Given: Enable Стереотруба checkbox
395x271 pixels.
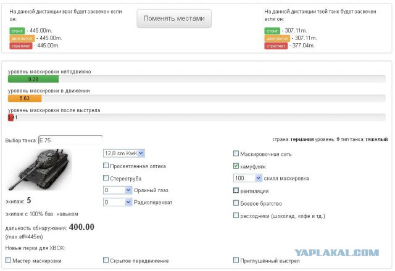Looking at the screenshot, I should pos(106,178).
